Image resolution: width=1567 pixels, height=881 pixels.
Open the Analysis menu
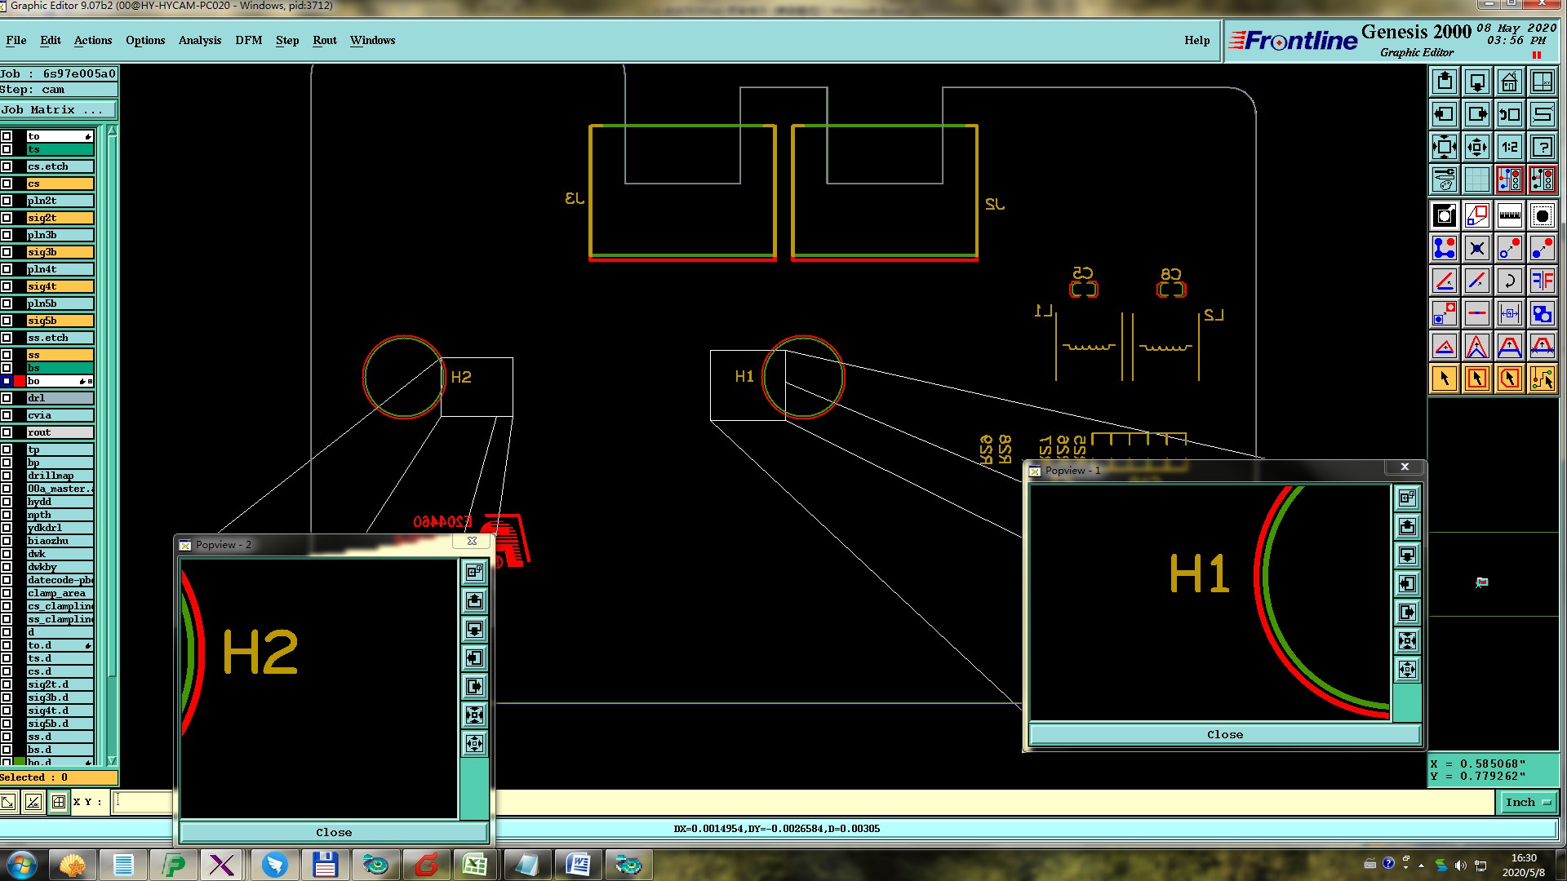(199, 40)
